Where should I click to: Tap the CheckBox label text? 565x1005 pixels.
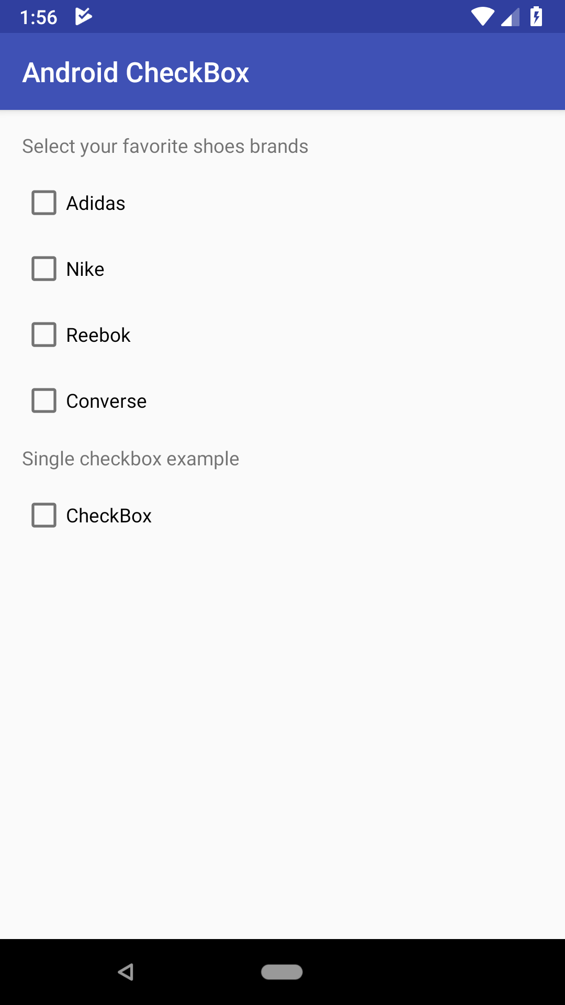tap(108, 516)
